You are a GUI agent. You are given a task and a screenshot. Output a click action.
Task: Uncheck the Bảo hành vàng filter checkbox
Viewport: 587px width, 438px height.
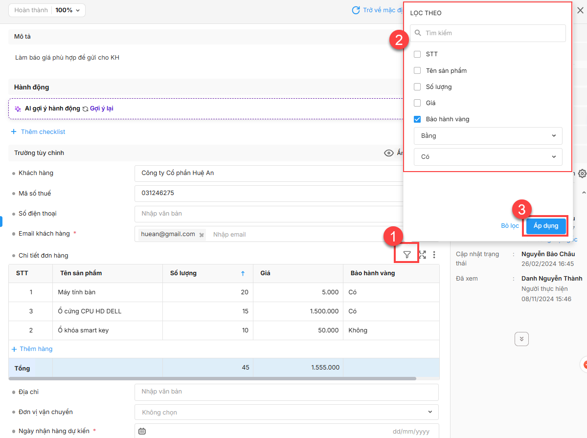pyautogui.click(x=417, y=119)
